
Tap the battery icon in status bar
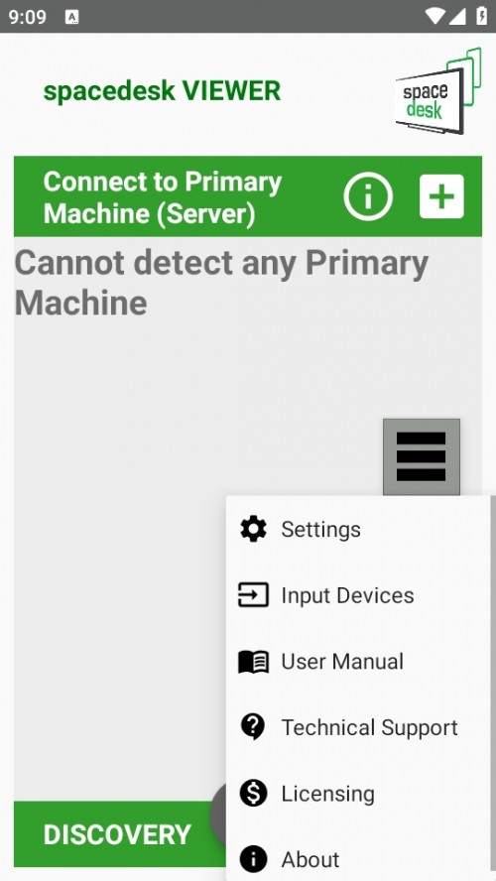click(481, 16)
